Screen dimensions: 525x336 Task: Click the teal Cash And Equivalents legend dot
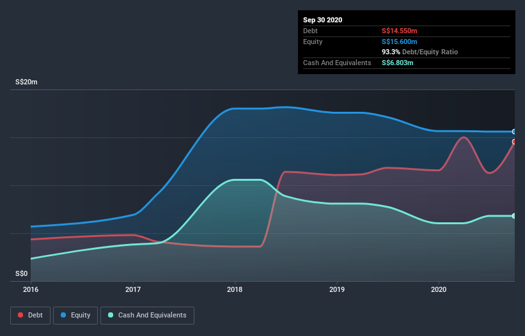click(x=111, y=315)
